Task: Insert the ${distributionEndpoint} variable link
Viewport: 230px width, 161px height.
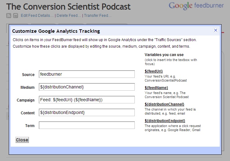Action: pos(165,121)
